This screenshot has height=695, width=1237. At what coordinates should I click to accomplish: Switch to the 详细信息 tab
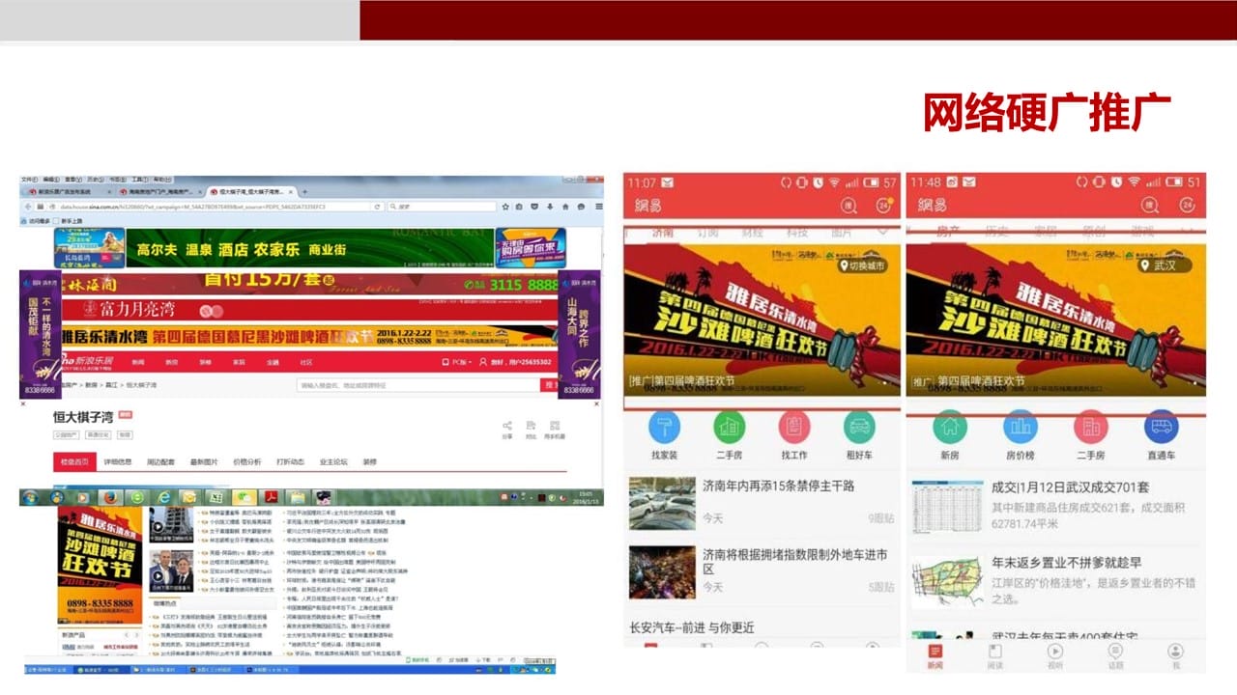(x=118, y=462)
